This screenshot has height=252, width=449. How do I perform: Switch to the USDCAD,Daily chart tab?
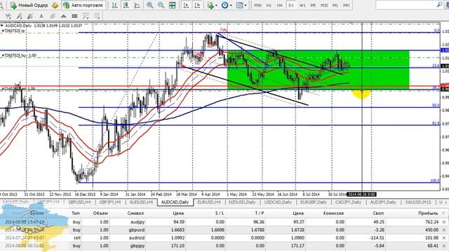click(278, 202)
